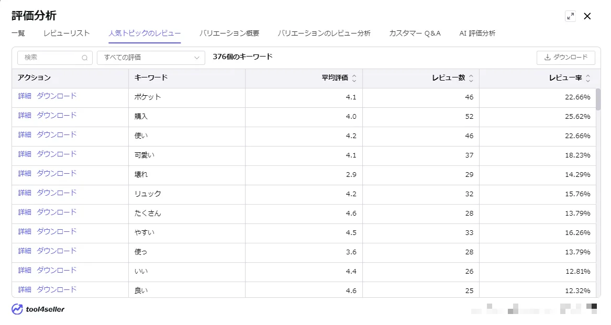This screenshot has width=611, height=325.
Task: Open 詳細 for 良い row
Action: pyautogui.click(x=25, y=289)
